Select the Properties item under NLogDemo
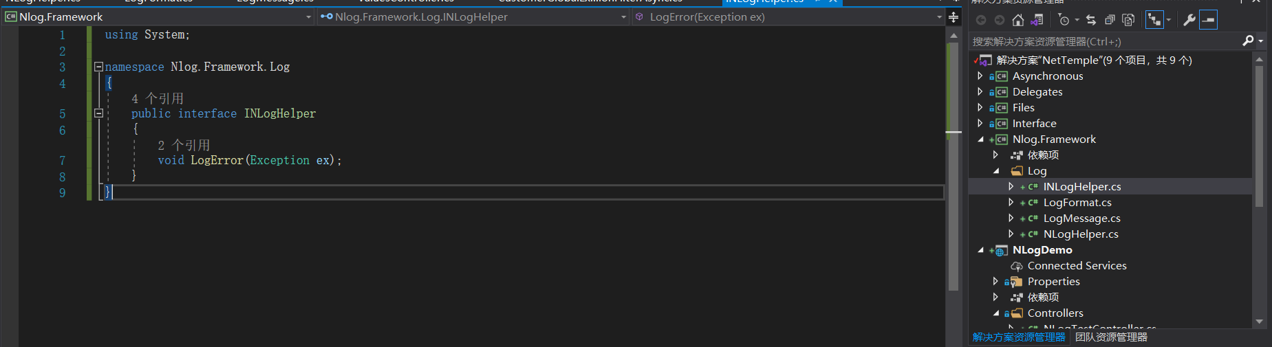 click(x=1053, y=282)
